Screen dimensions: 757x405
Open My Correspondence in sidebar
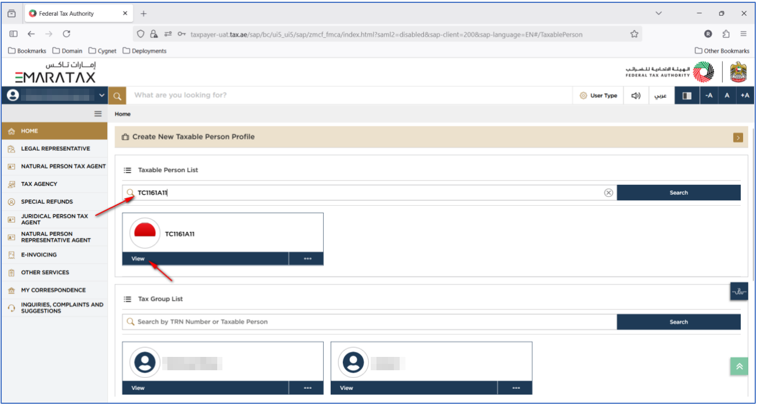tap(54, 290)
